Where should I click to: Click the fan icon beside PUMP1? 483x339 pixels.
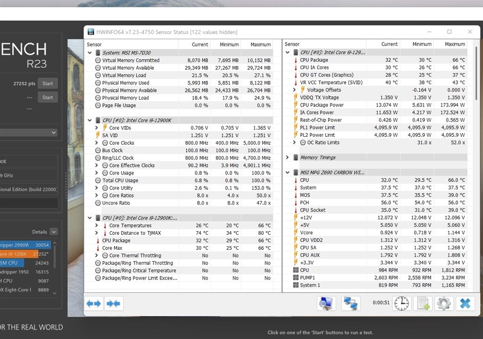click(296, 278)
